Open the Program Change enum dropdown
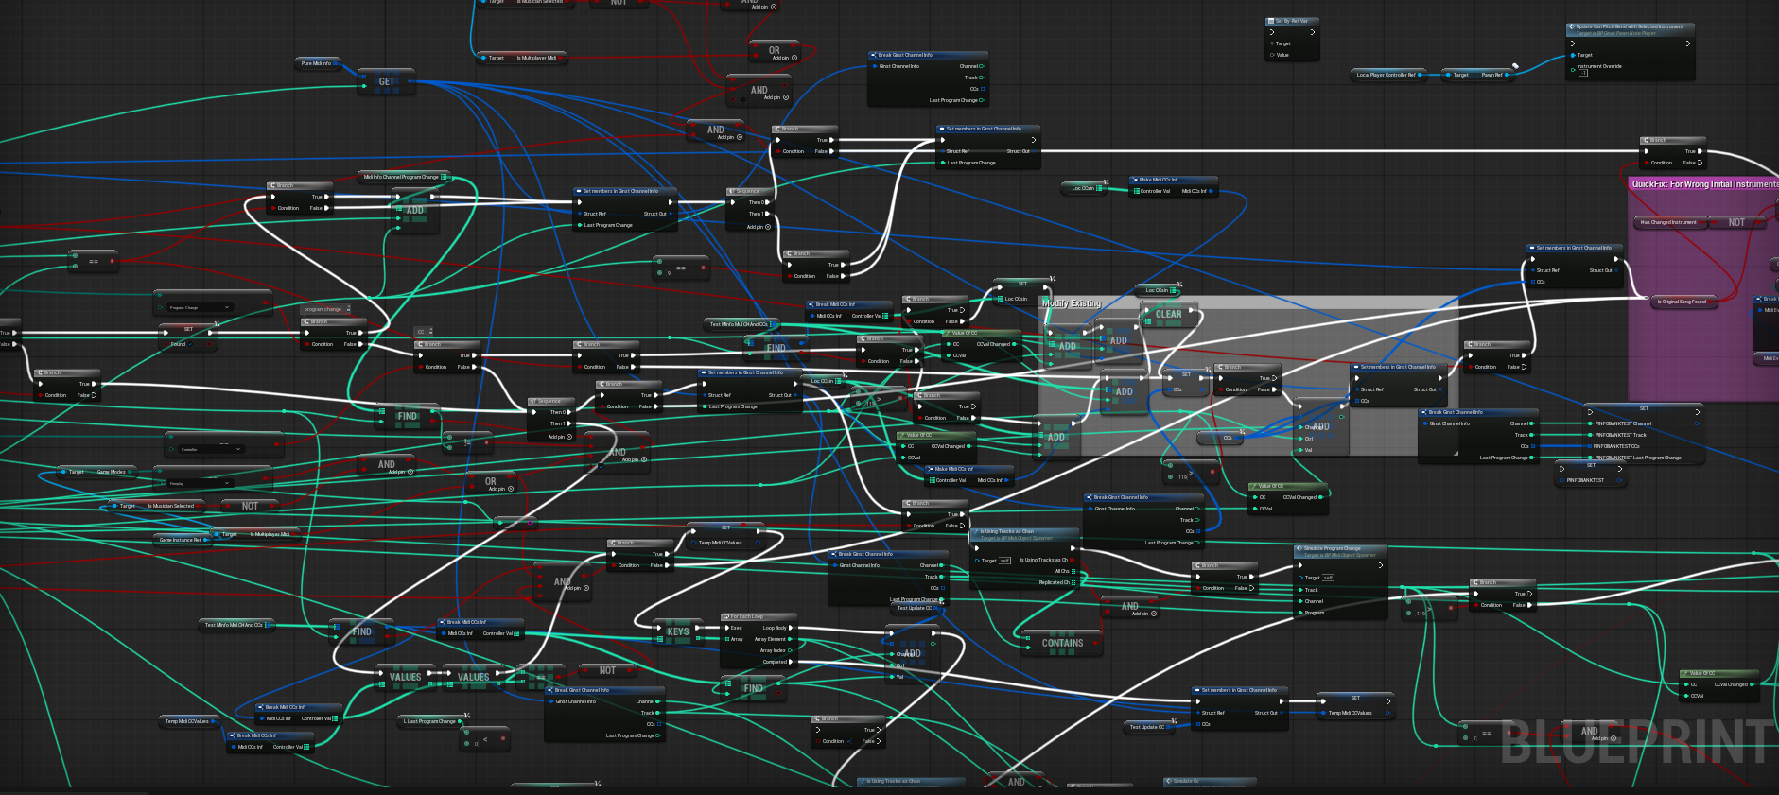 227,307
